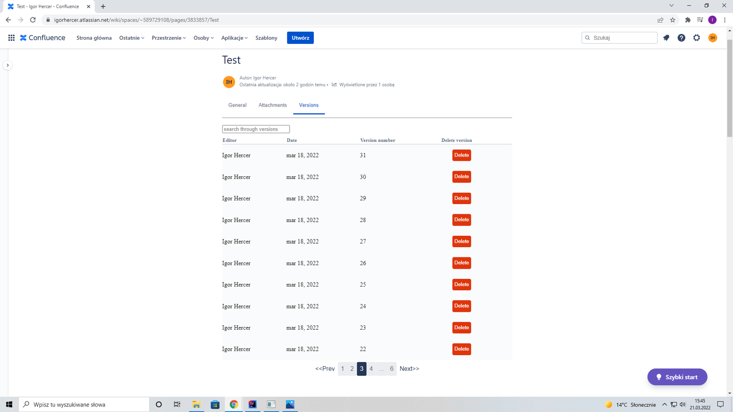Go to Strona główna

[94, 38]
